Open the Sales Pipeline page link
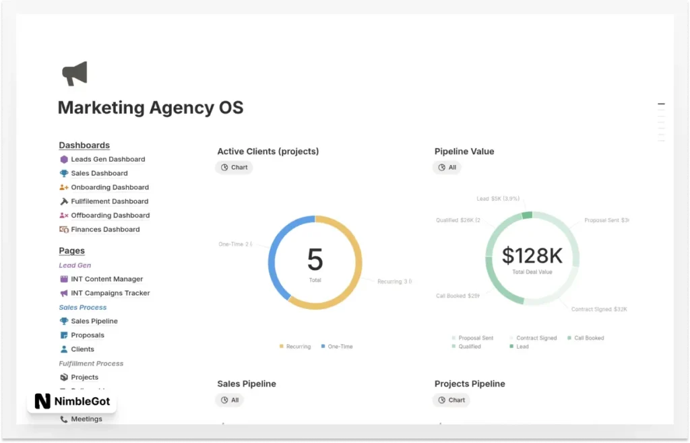This screenshot has width=690, height=443. click(x=94, y=322)
